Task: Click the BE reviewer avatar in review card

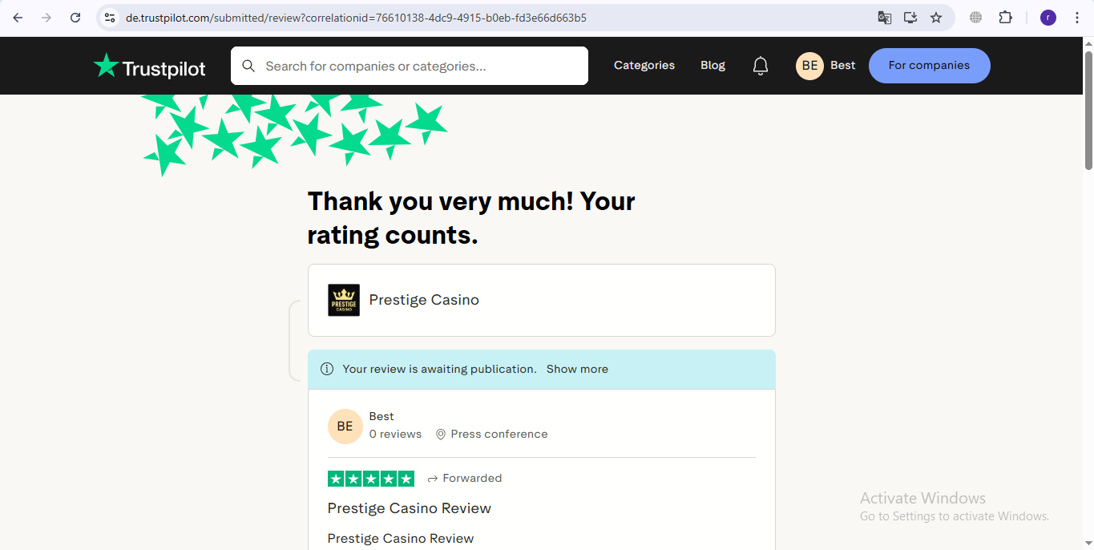Action: pyautogui.click(x=345, y=427)
